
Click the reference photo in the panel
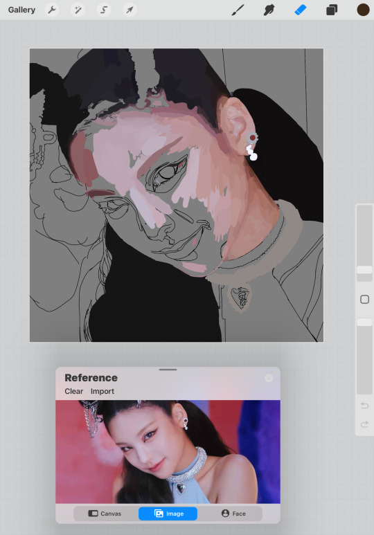tap(168, 452)
